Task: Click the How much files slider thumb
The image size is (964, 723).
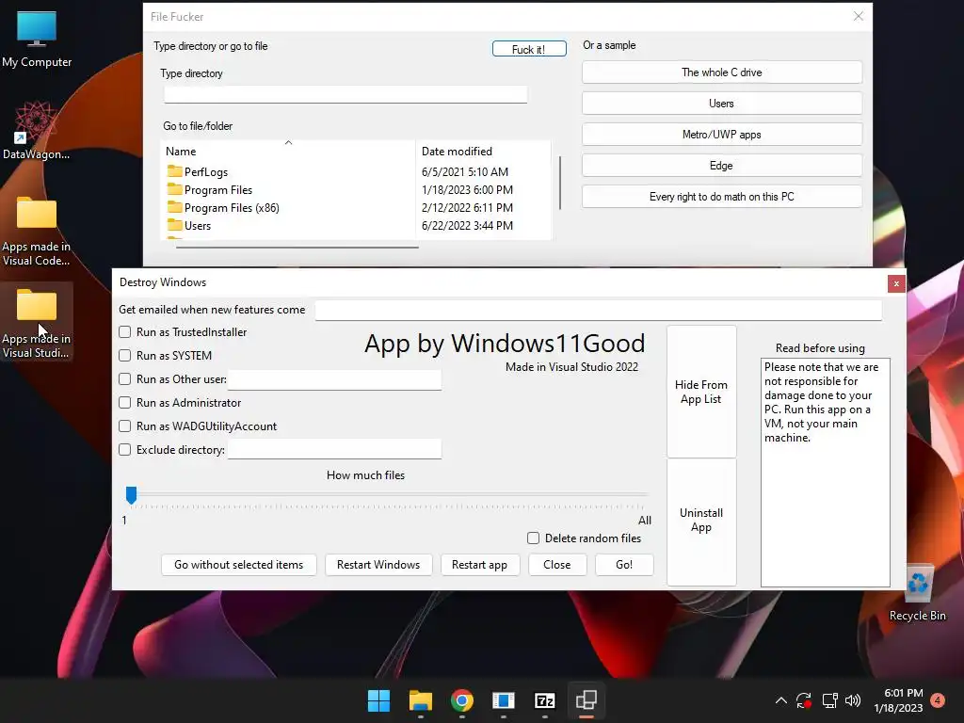Action: point(131,494)
